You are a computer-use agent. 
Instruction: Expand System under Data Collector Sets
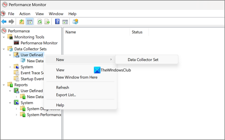(x=10, y=67)
